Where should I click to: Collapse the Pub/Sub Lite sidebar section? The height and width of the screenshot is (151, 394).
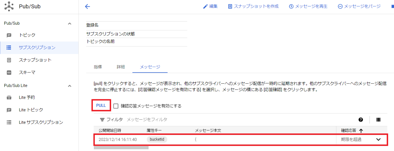click(x=70, y=86)
